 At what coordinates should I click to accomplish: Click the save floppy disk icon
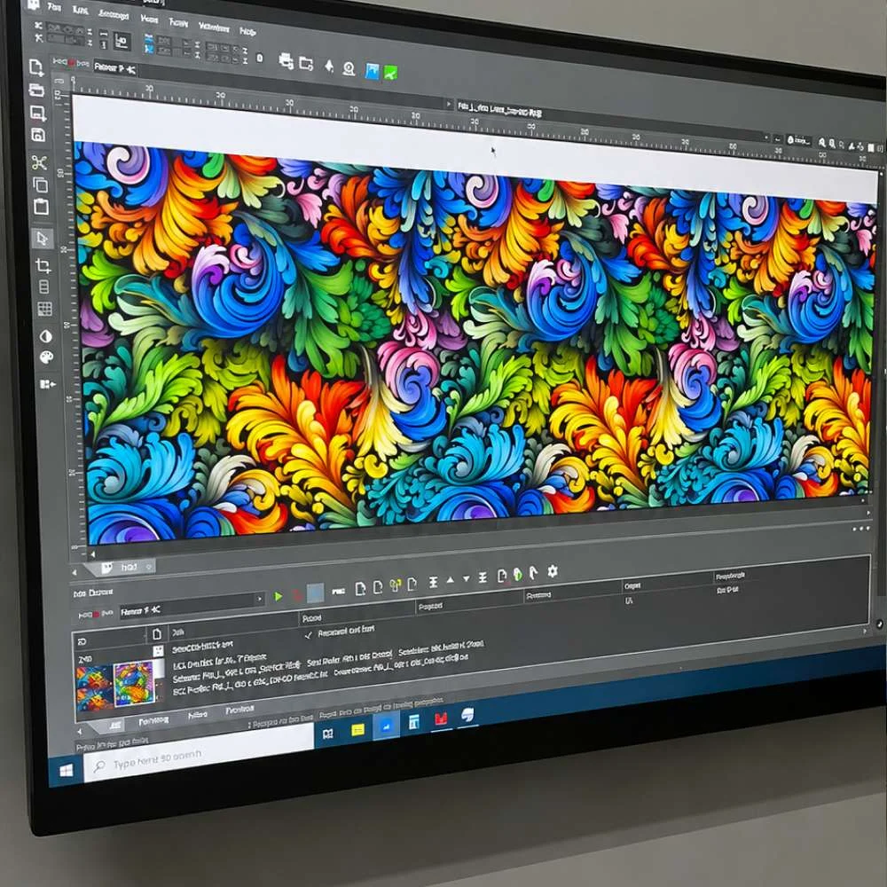(x=38, y=135)
